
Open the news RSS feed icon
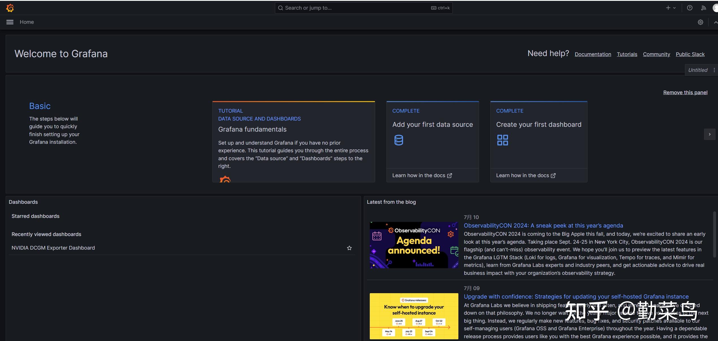click(704, 8)
